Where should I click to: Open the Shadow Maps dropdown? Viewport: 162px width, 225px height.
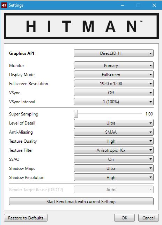[x=114, y=168]
